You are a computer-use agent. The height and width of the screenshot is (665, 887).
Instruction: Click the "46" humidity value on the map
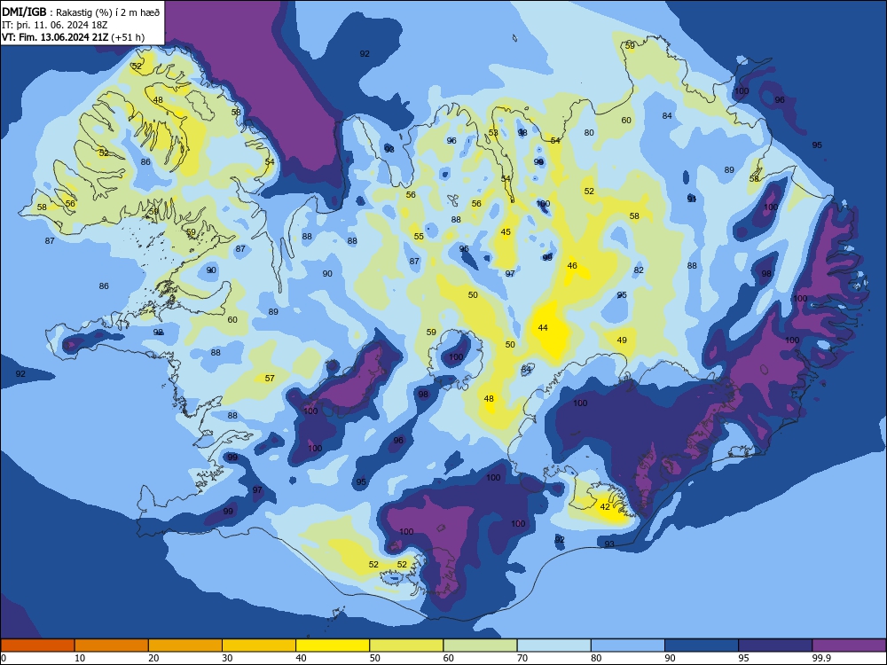click(x=572, y=266)
